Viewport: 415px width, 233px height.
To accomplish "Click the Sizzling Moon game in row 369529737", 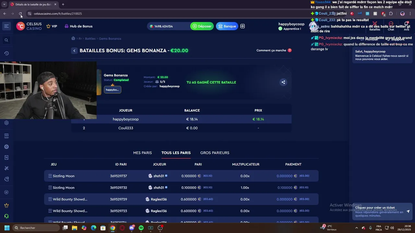I will tap(64, 176).
